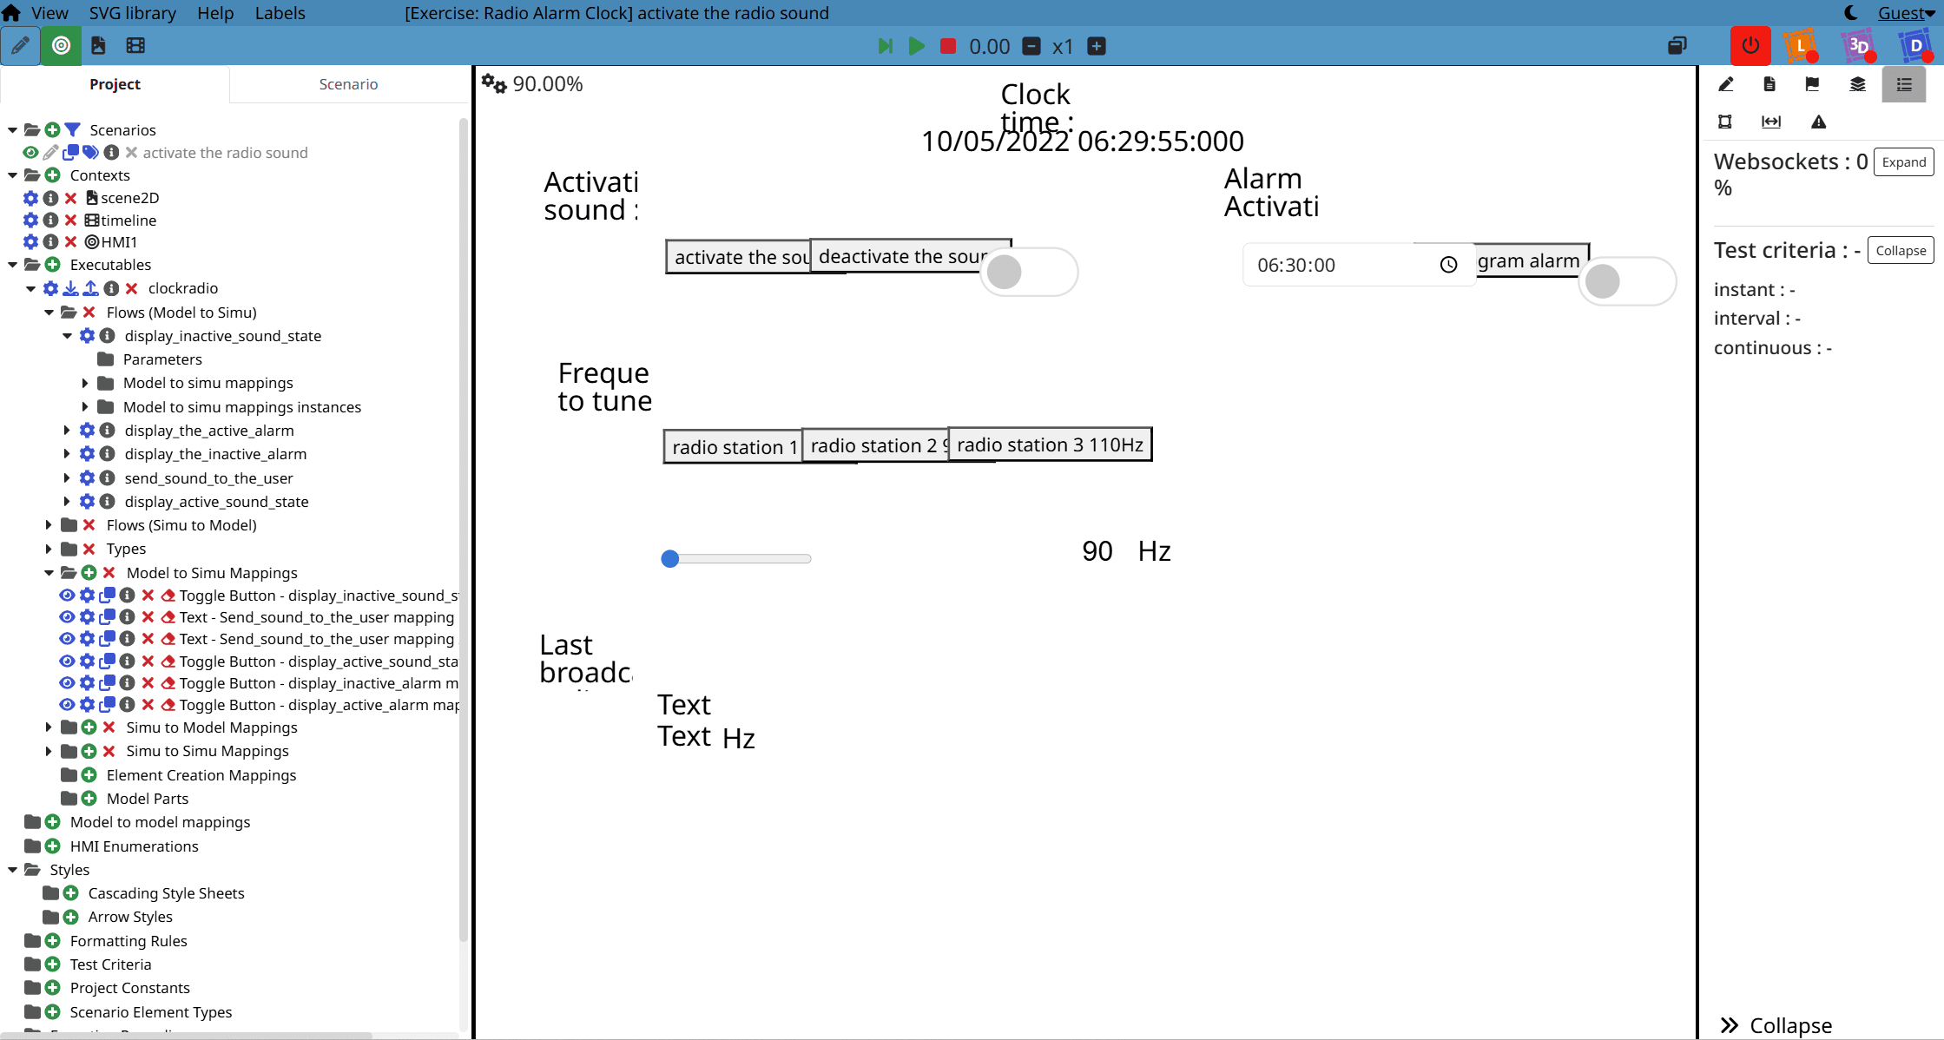Collapse the Model to Simu Mappings folder
Viewport: 1944px width, 1040px height.
(49, 573)
